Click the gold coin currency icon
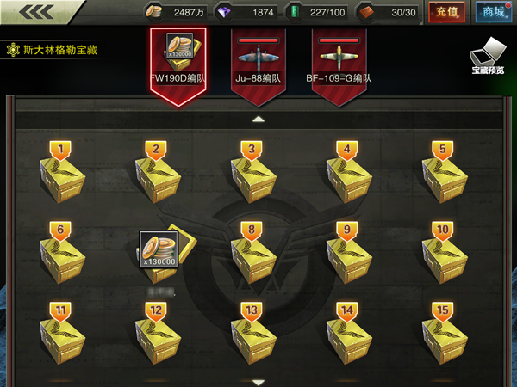 click(154, 12)
